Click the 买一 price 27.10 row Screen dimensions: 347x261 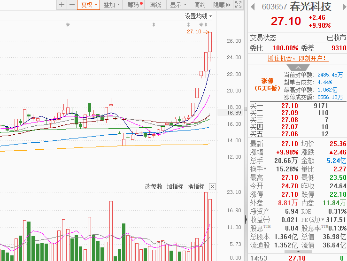click(297, 106)
